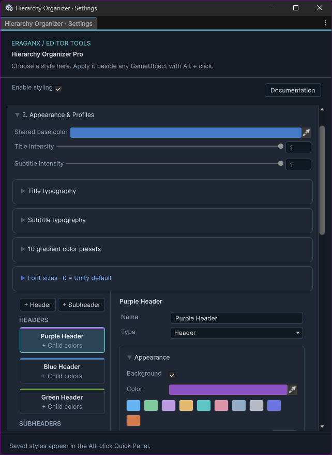The image size is (332, 455).
Task: Pick the light blue preset swatch
Action: pos(133,405)
